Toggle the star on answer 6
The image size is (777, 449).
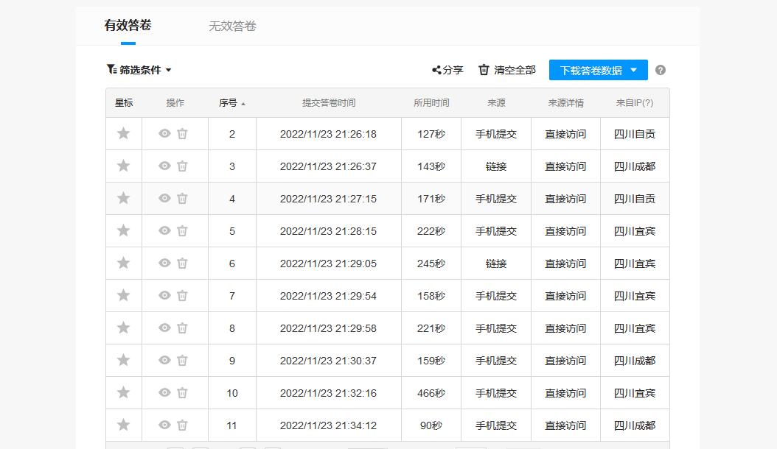[x=123, y=263]
